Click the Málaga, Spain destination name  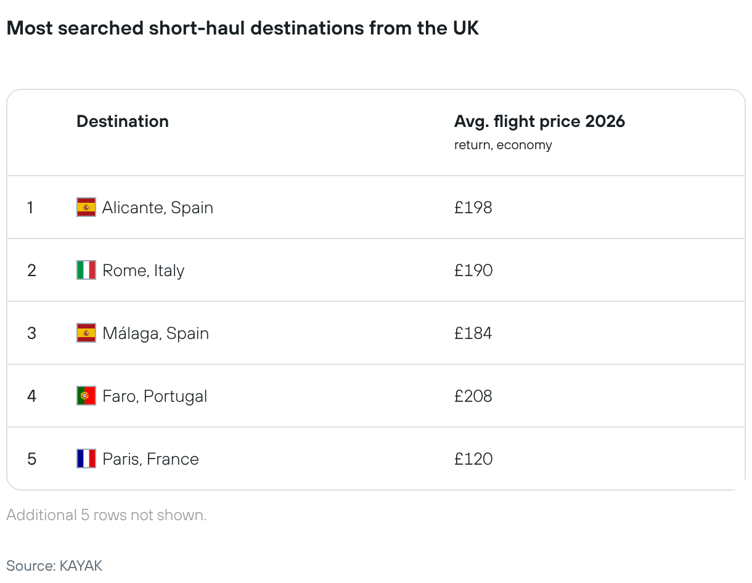click(x=156, y=333)
